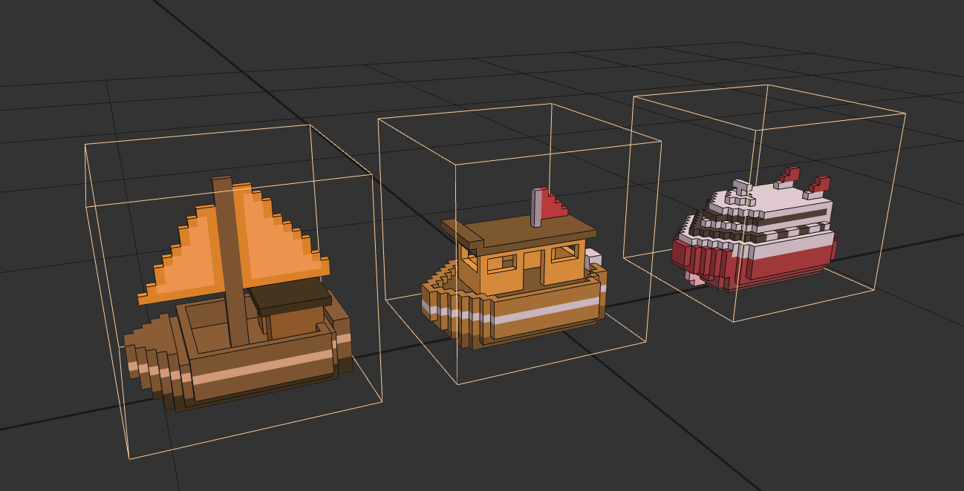This screenshot has height=491, width=964.
Task: Click the red flag on the tugboat
Action: (552, 205)
